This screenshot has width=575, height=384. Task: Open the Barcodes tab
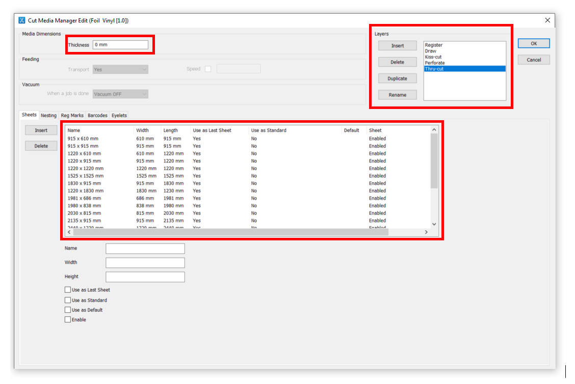[97, 116]
